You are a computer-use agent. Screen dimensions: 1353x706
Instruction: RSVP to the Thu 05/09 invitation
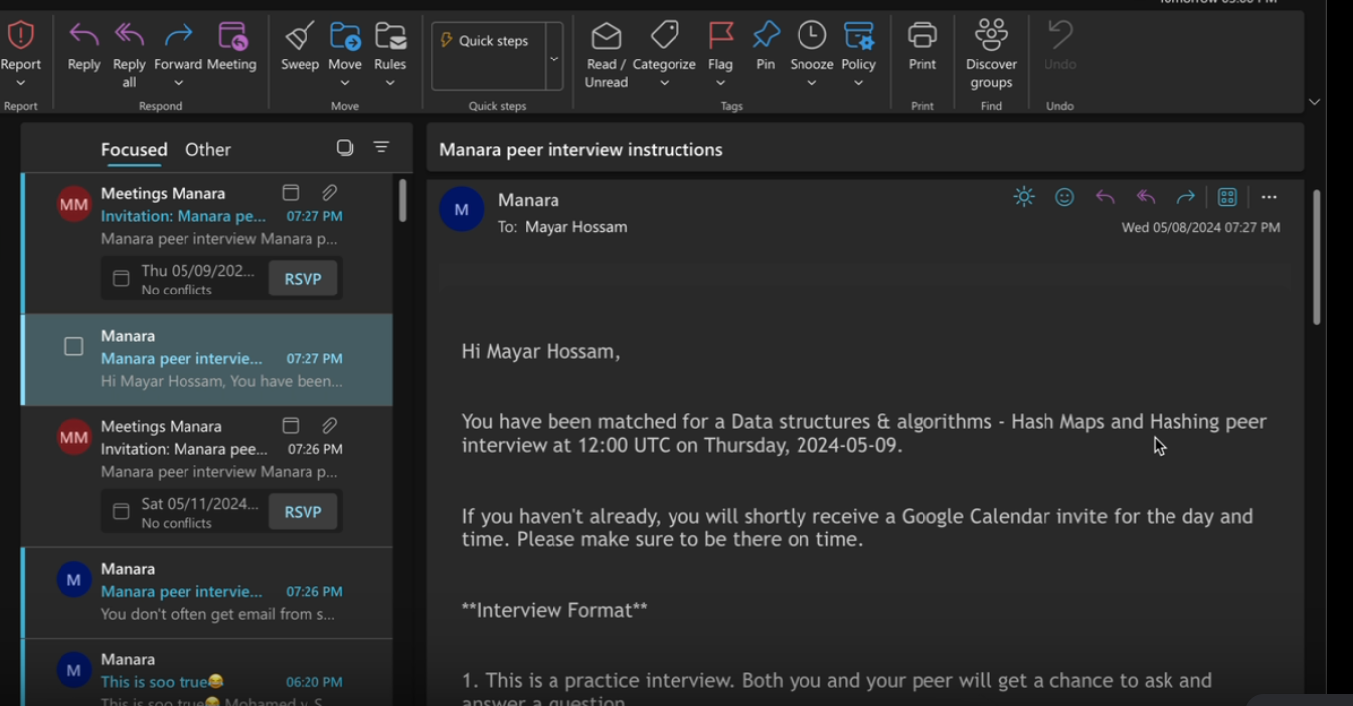(303, 279)
